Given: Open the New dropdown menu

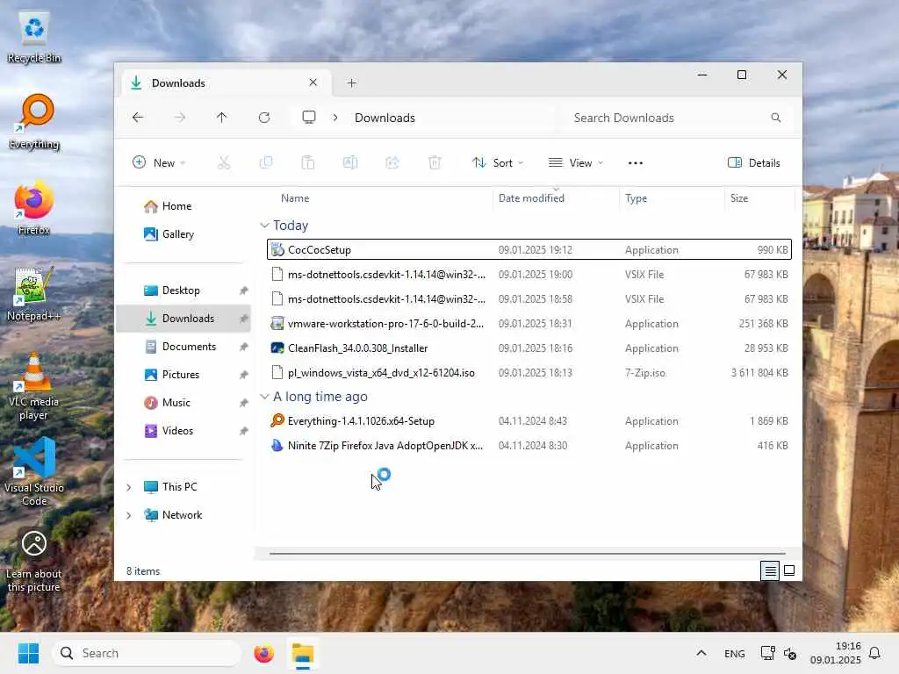Looking at the screenshot, I should pos(159,162).
